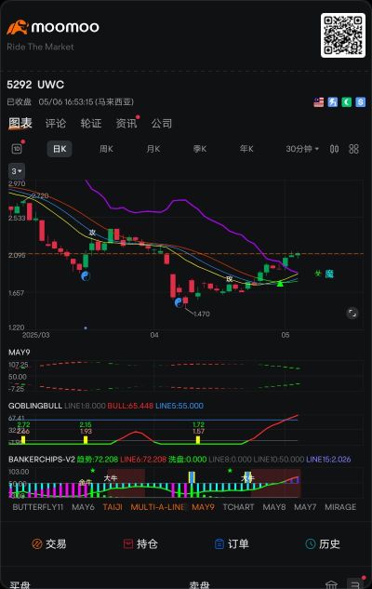Tap the taiji marker near 1.470 low
The height and width of the screenshot is (589, 372).
click(x=179, y=302)
